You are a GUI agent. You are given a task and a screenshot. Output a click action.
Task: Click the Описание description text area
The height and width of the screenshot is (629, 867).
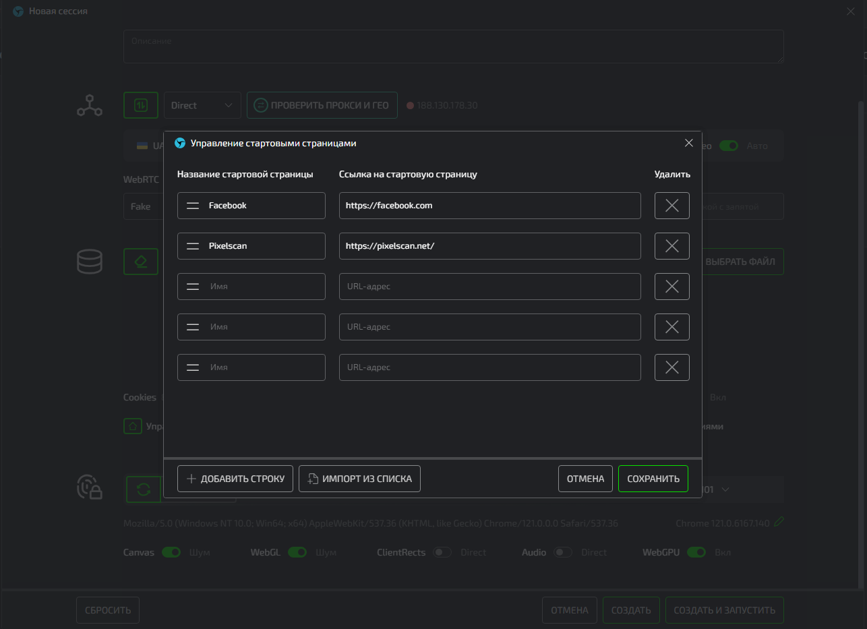[x=454, y=47]
